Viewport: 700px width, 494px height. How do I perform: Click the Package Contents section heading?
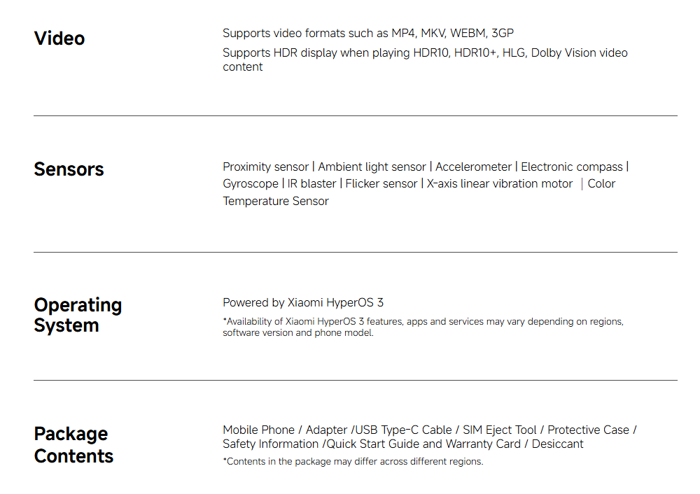(x=73, y=444)
